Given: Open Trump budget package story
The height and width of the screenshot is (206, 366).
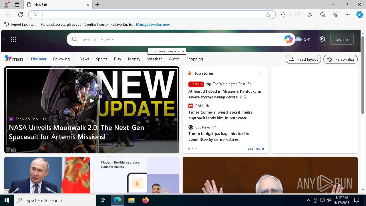Looking at the screenshot, I should pos(219,136).
